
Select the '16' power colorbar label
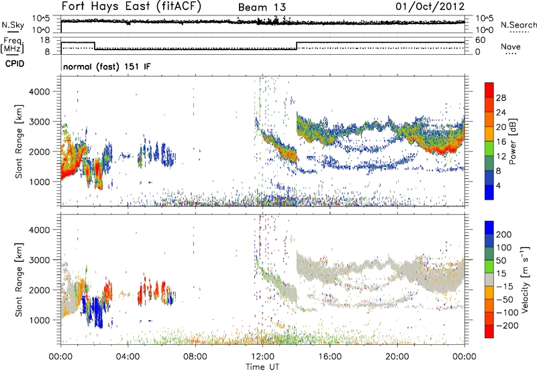tap(501, 142)
